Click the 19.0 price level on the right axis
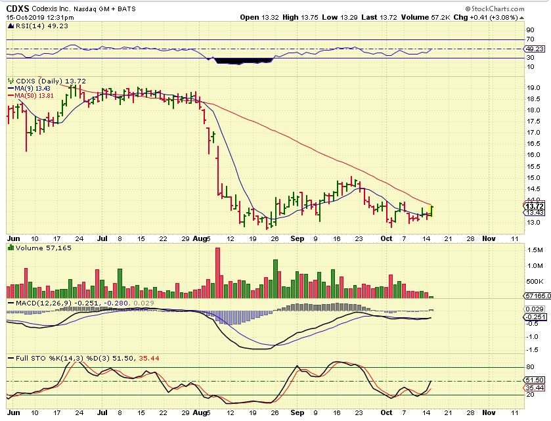The width and height of the screenshot is (551, 421). (533, 88)
